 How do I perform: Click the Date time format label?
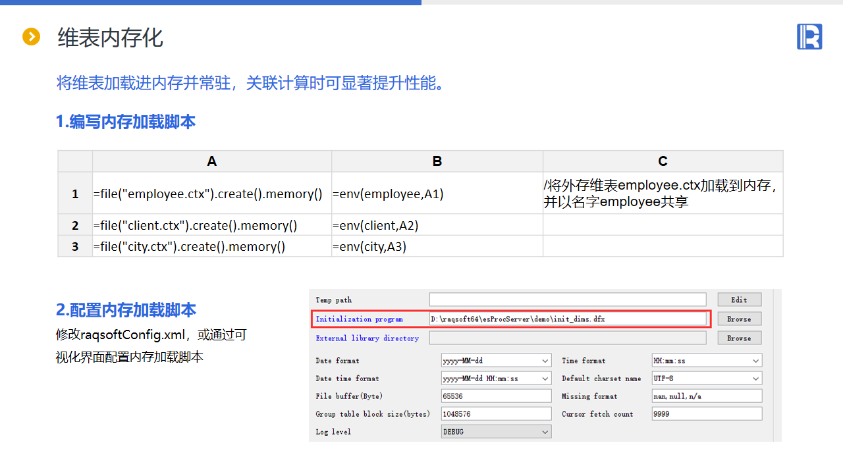(348, 379)
